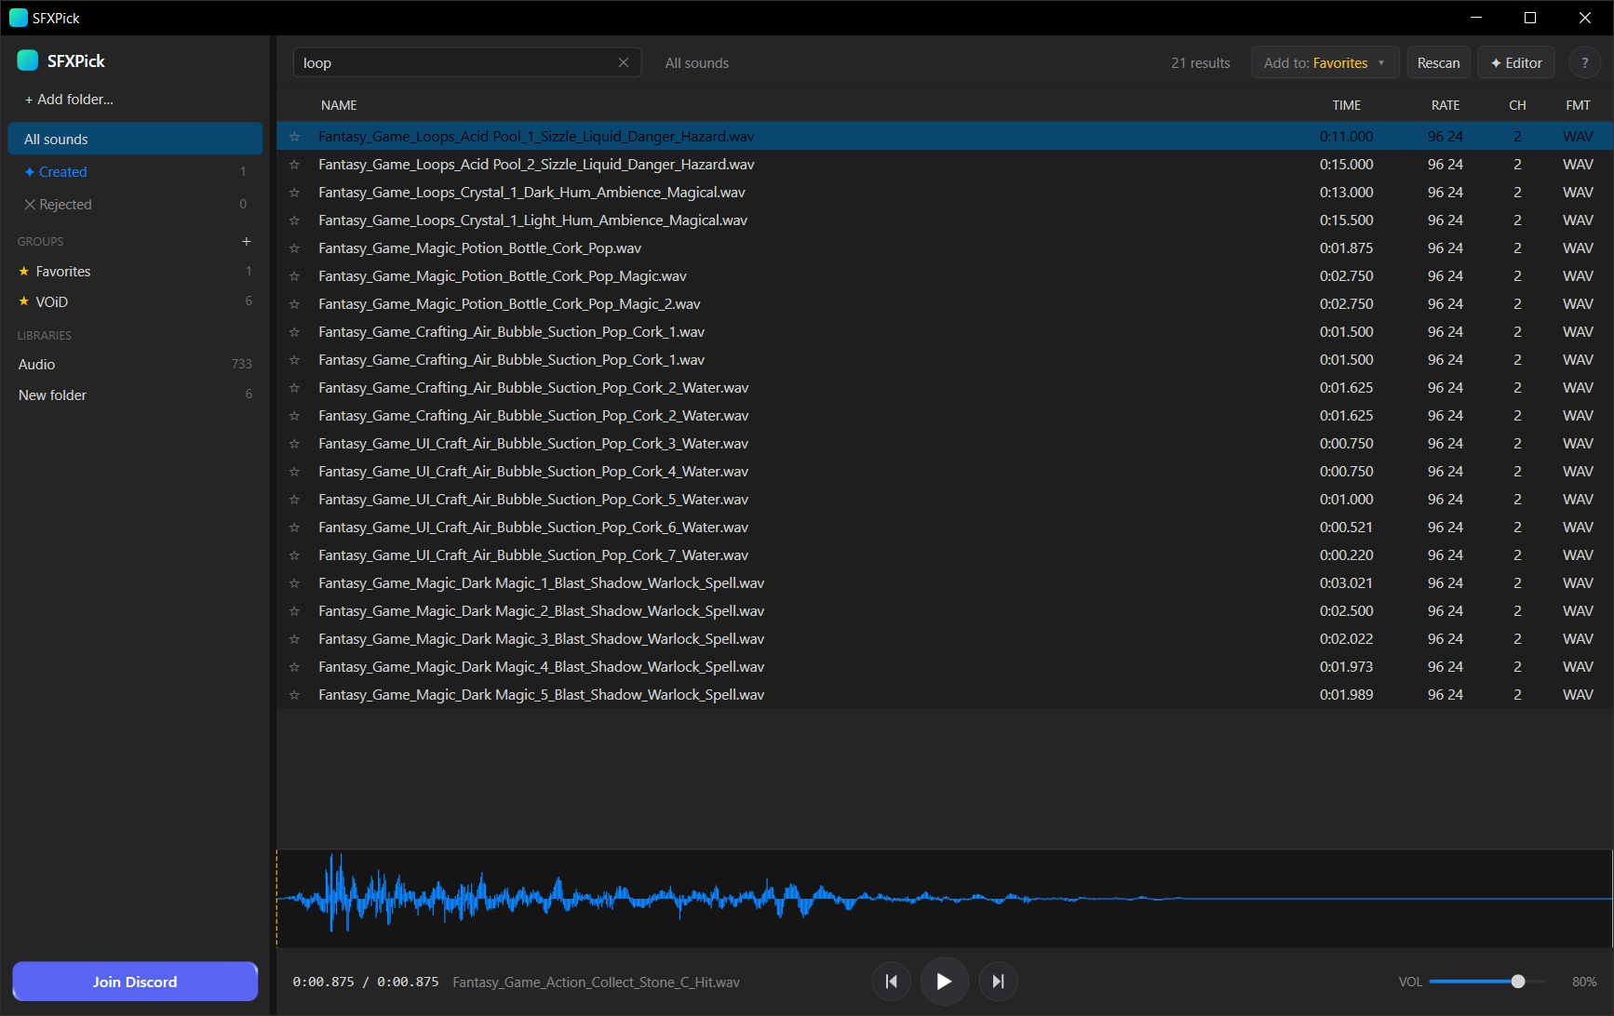This screenshot has width=1614, height=1016.
Task: Select All sounds in sidebar
Action: pyautogui.click(x=136, y=139)
